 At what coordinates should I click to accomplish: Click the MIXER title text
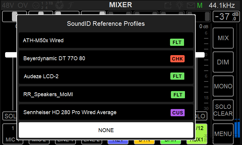click(x=120, y=5)
